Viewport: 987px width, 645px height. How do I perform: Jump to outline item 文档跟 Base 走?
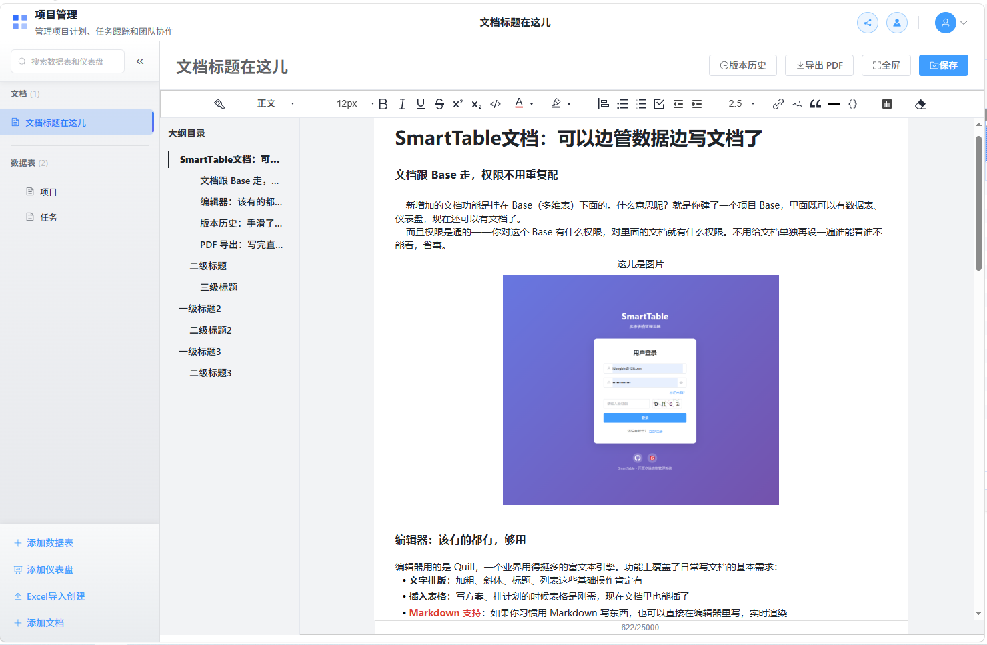click(x=239, y=181)
